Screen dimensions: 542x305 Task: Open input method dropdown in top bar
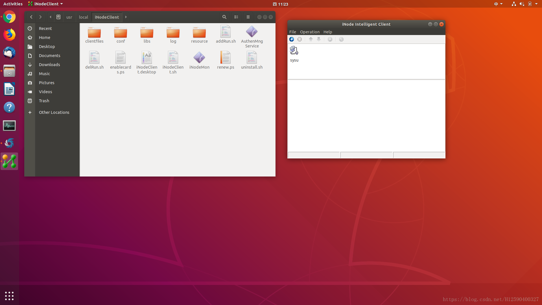coord(498,4)
